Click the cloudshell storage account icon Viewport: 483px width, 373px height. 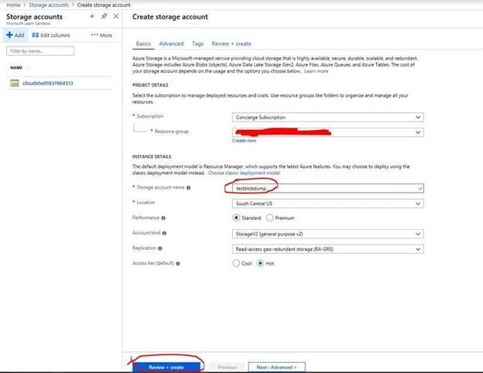coord(15,83)
